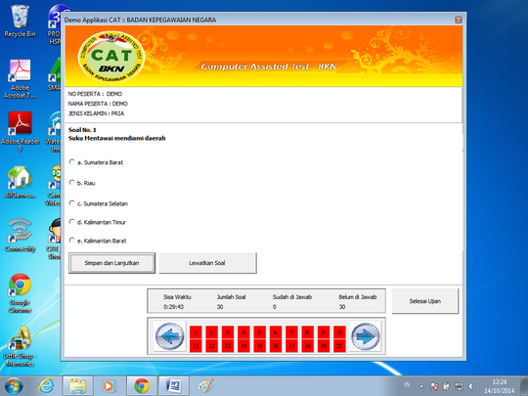Jump to question number 10 box

click(x=339, y=332)
